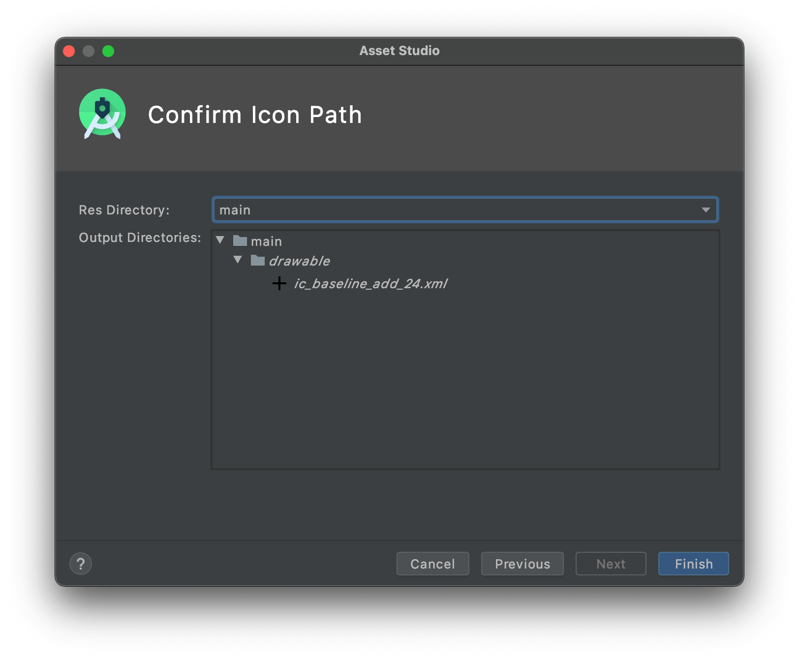Go back with the Previous button
Screen dimensions: 799x659
(x=522, y=564)
